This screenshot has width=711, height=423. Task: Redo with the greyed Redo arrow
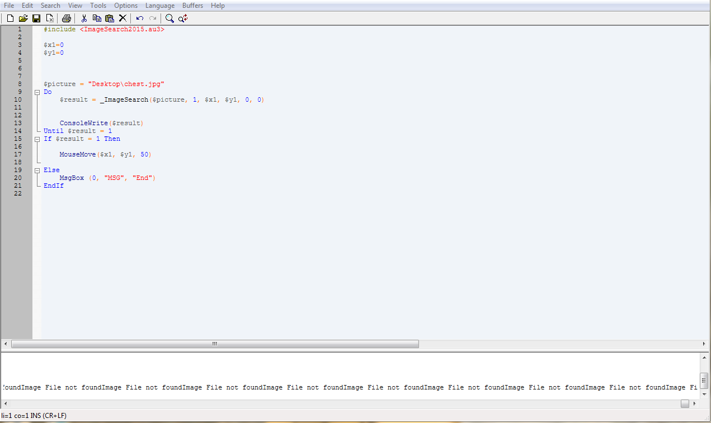click(x=153, y=18)
